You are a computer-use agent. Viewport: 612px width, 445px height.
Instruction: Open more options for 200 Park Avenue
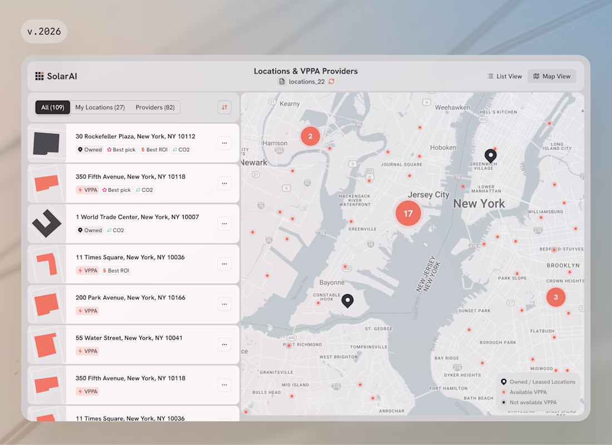(224, 304)
